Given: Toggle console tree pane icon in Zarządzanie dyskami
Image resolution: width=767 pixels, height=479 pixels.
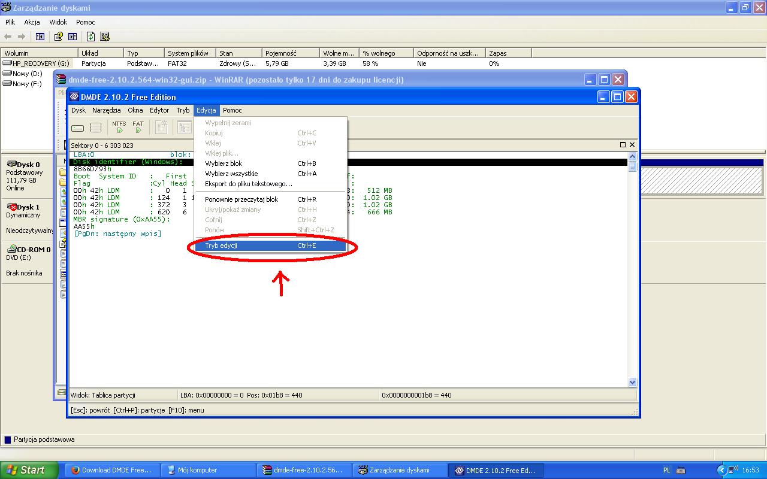Looking at the screenshot, I should 40,37.
